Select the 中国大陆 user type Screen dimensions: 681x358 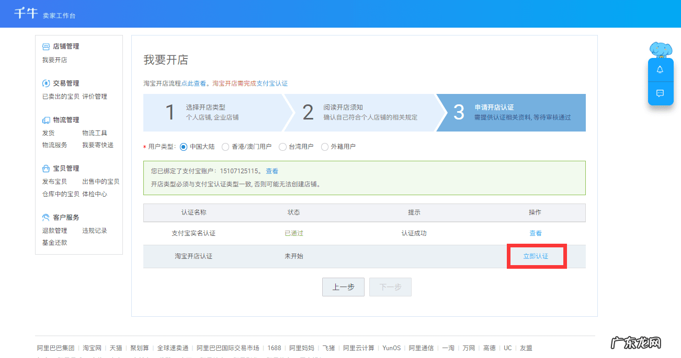[x=183, y=147]
